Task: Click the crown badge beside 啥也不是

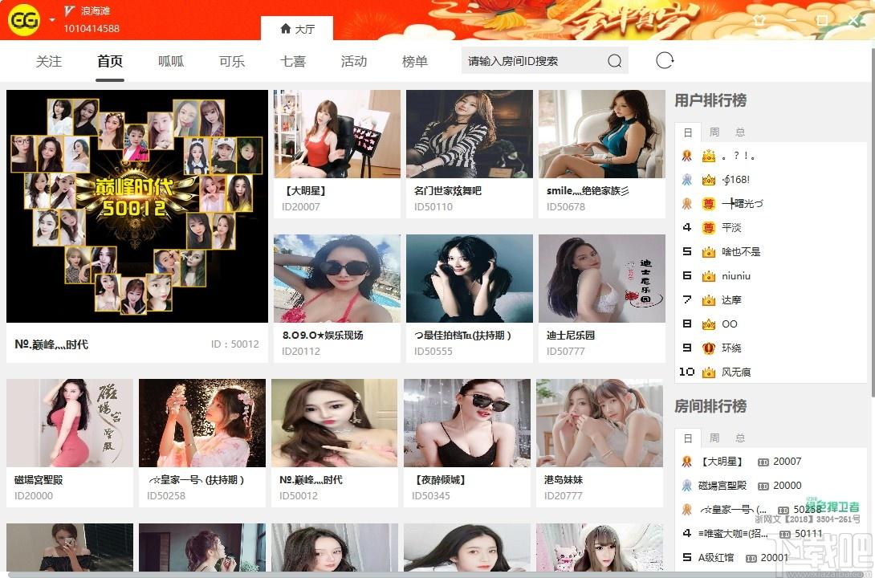Action: pyautogui.click(x=709, y=252)
